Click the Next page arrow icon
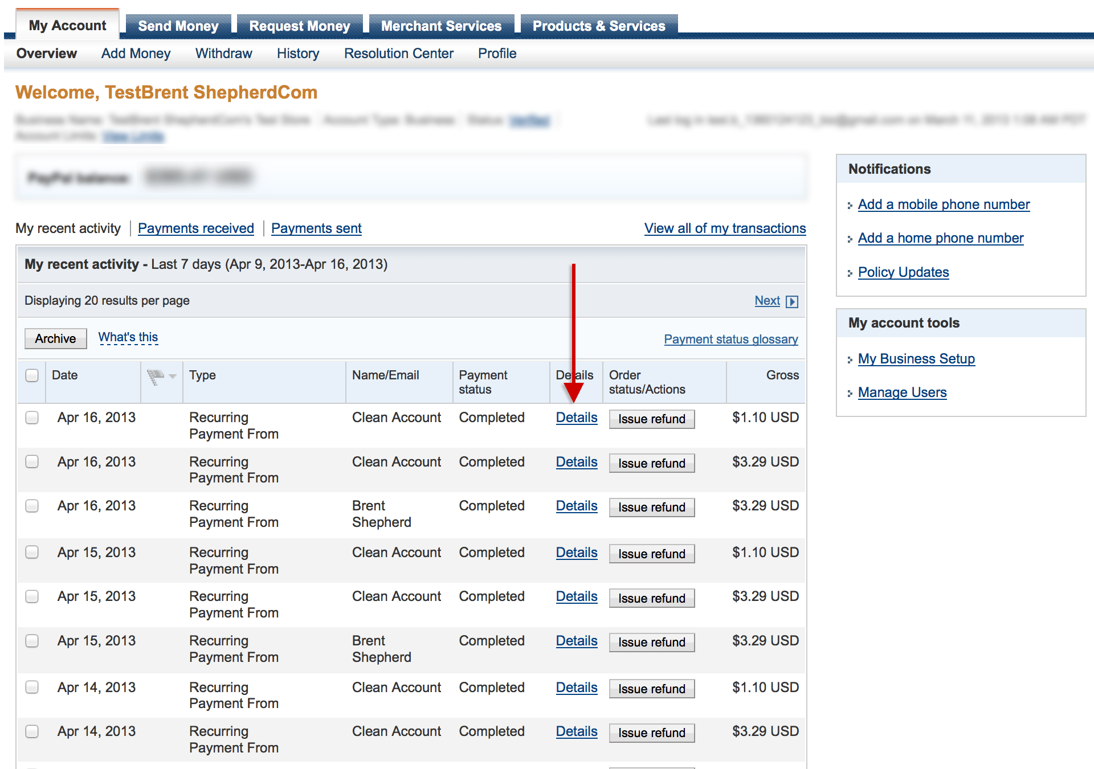 coord(792,301)
